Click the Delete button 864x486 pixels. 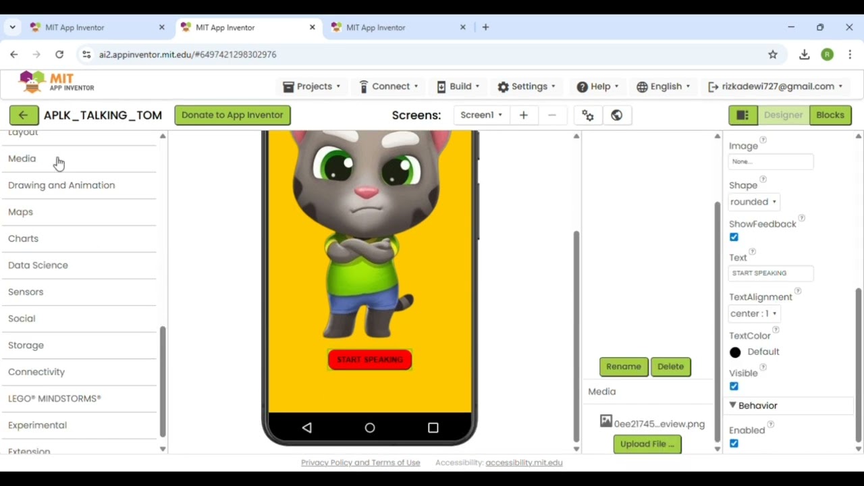click(670, 367)
